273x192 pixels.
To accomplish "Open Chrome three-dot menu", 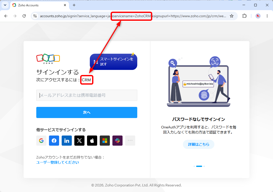I will point(267,16).
